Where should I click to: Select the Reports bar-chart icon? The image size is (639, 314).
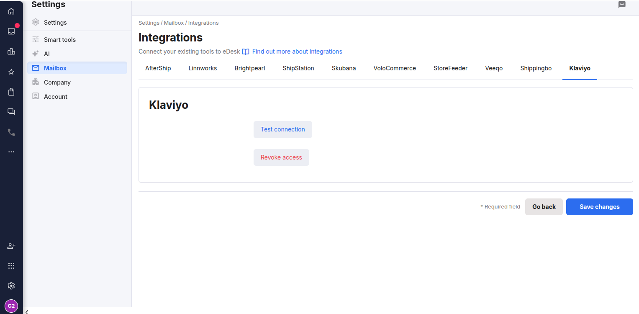11,51
